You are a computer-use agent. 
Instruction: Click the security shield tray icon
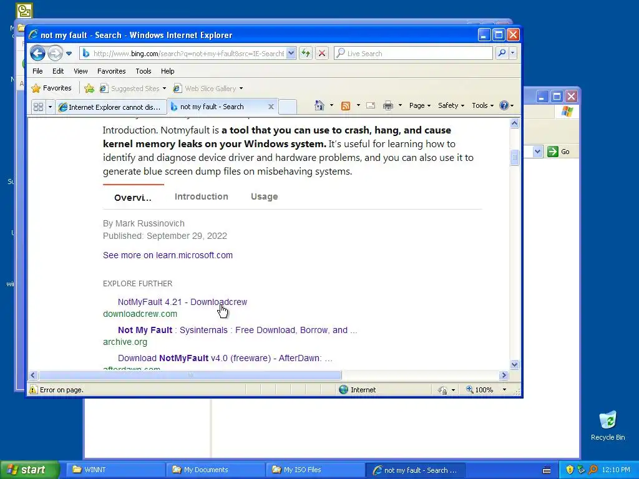[x=569, y=470]
